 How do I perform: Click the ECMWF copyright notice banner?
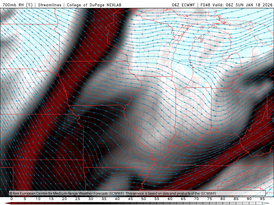tap(137, 193)
